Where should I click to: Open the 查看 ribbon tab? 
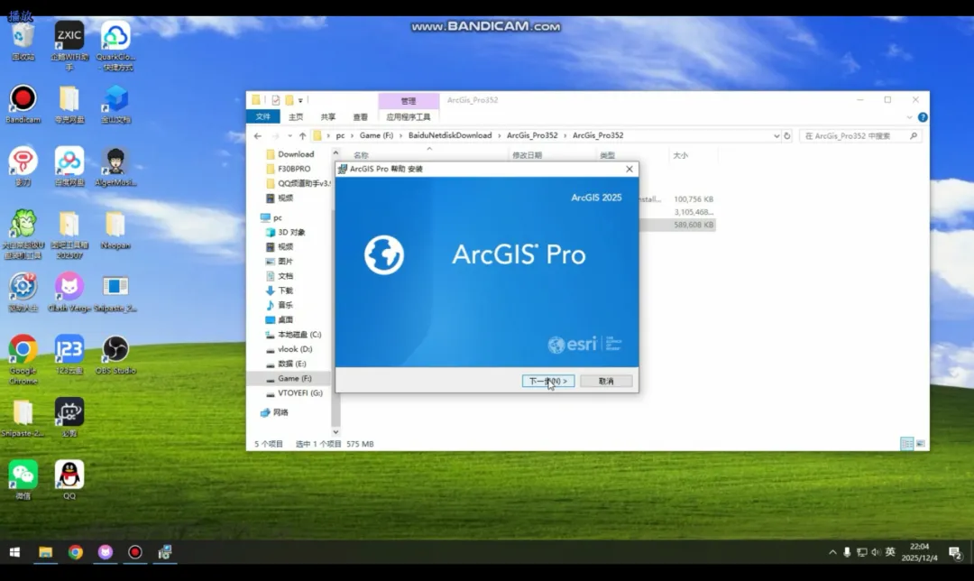pos(360,116)
